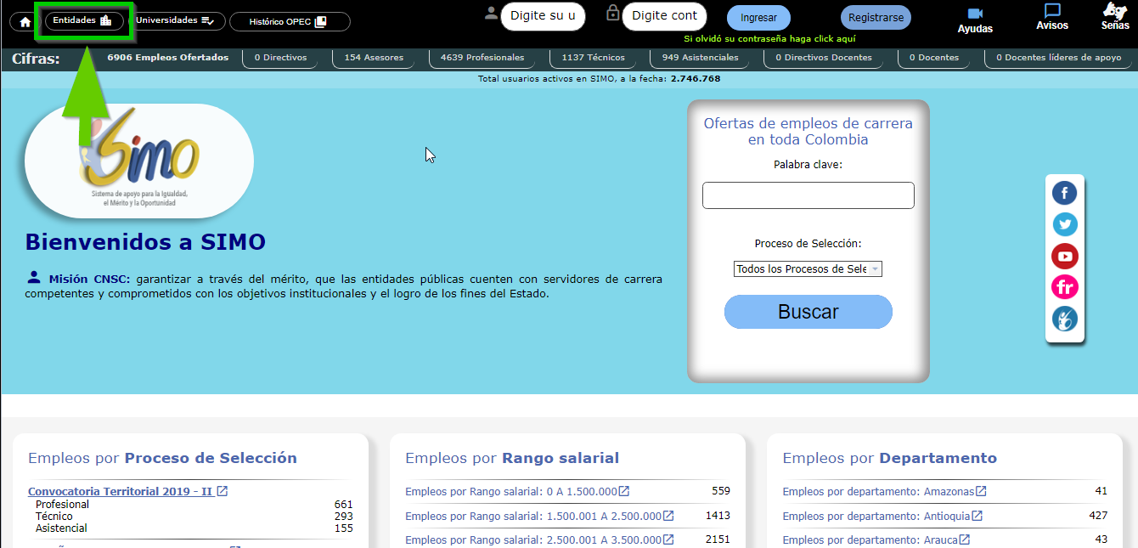Open Convocatoria Territorial 2019 - II link
The image size is (1138, 548).
[121, 491]
